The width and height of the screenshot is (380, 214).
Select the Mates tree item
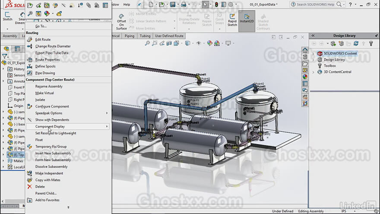coord(18,161)
